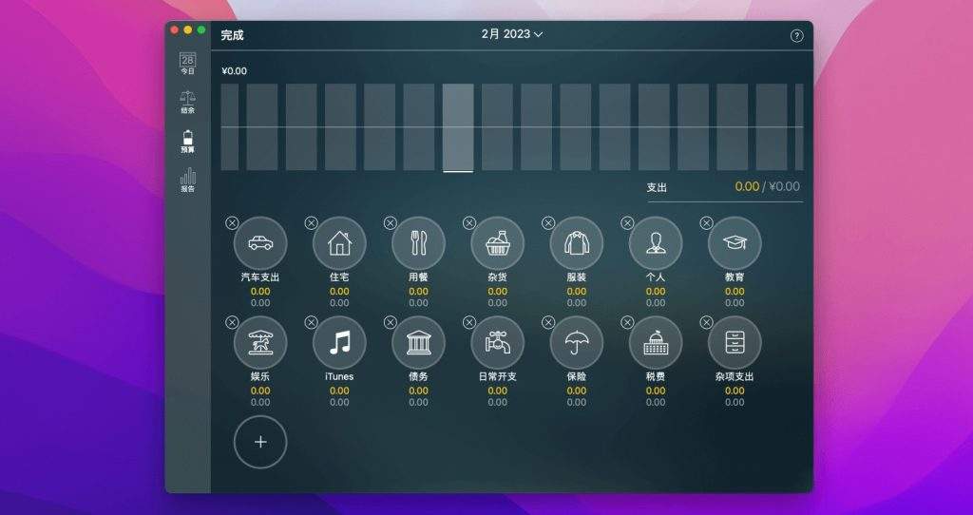
Task: Go to the 报告 reports tab
Action: tap(187, 181)
